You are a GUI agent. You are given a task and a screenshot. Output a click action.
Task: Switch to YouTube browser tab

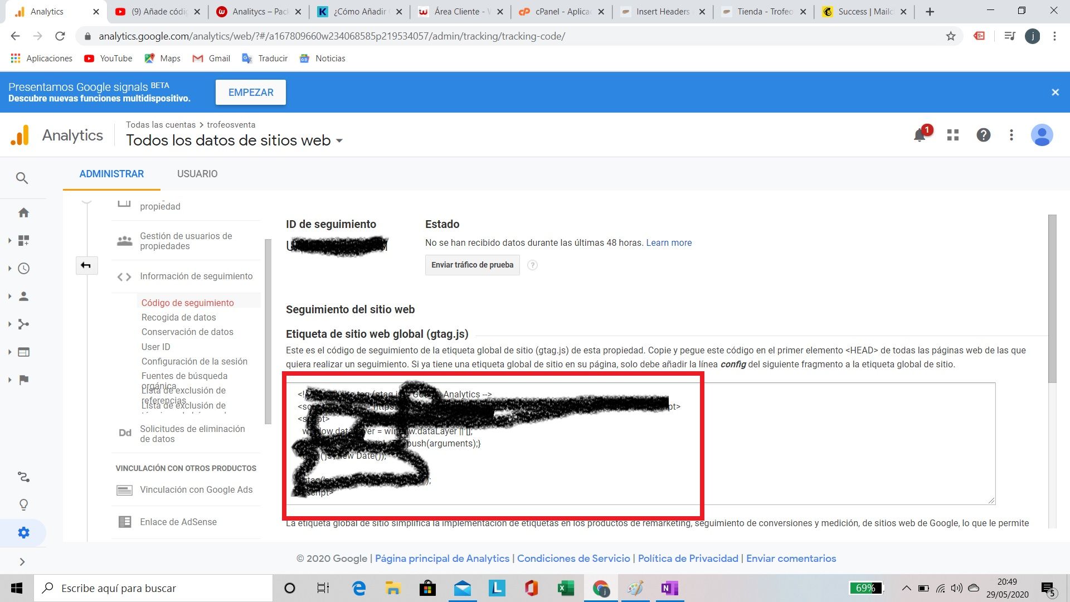[157, 12]
